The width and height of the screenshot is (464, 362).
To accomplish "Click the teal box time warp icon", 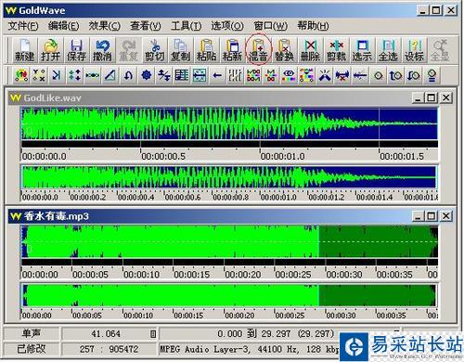I will [x=200, y=75].
